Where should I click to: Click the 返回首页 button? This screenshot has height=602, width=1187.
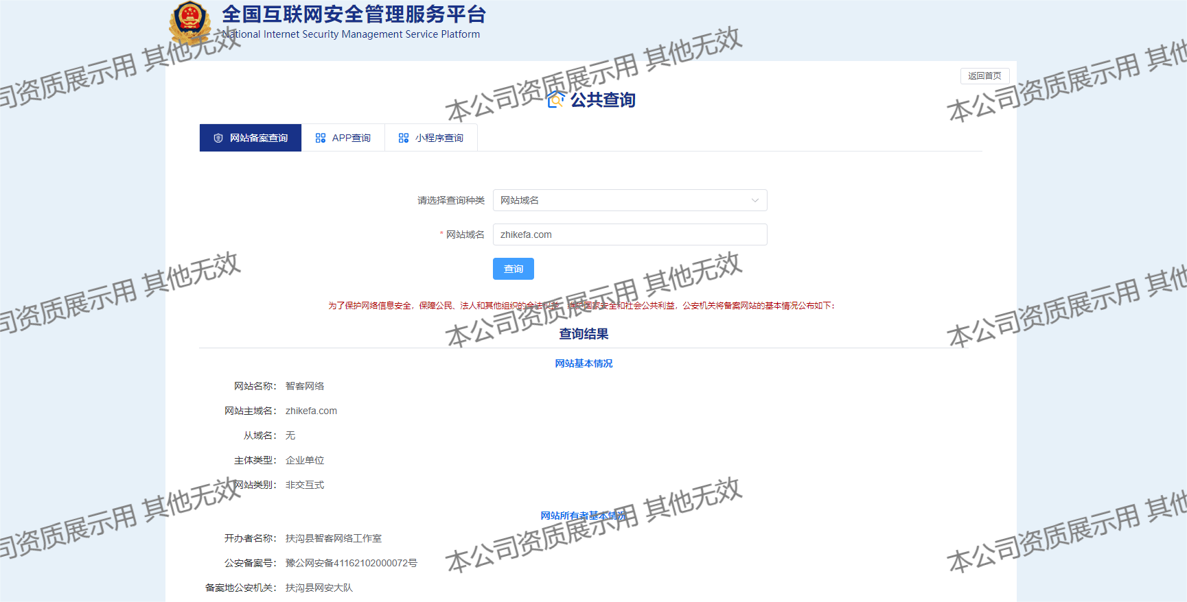click(x=984, y=76)
